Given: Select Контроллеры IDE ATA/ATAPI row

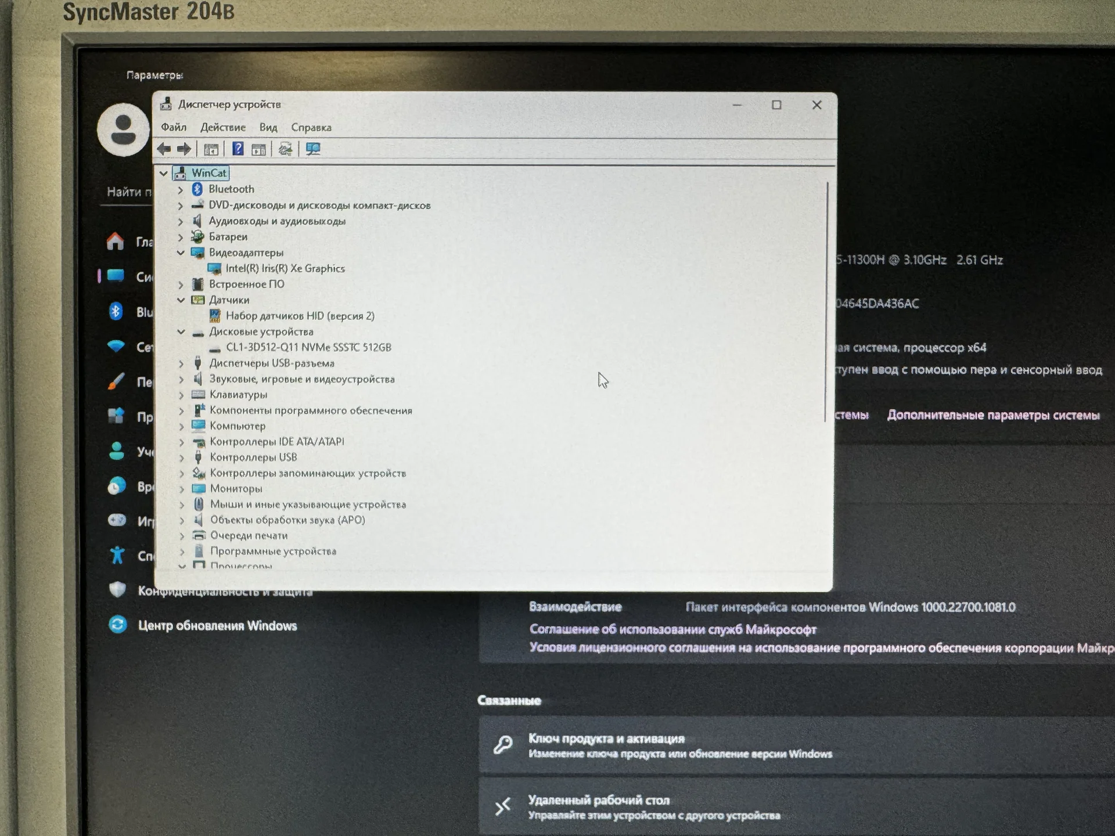Looking at the screenshot, I should (x=277, y=442).
